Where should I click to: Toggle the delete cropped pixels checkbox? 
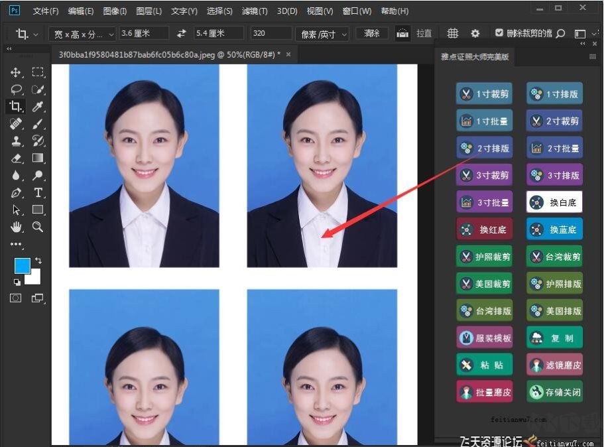coord(499,33)
